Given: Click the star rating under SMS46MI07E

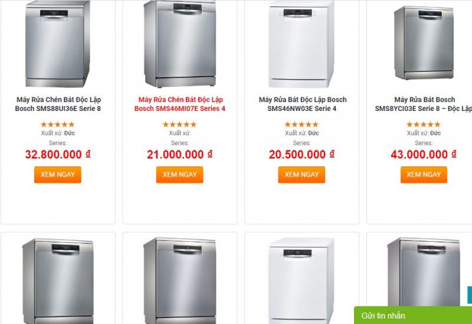Looking at the screenshot, I should (x=180, y=125).
